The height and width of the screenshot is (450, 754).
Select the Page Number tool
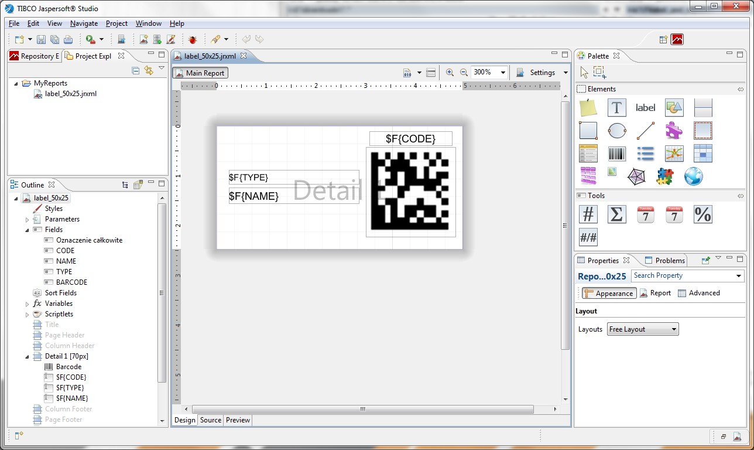point(588,214)
